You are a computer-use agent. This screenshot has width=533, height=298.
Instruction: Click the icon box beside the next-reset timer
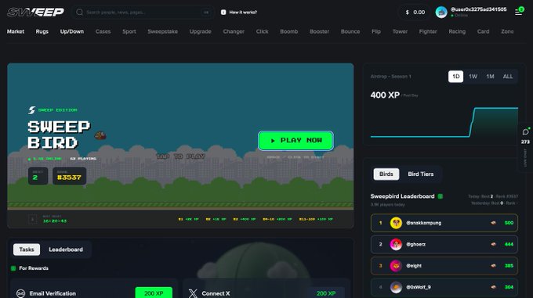(x=33, y=219)
